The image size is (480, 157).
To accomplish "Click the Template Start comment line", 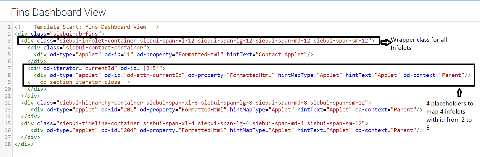I will (87, 27).
